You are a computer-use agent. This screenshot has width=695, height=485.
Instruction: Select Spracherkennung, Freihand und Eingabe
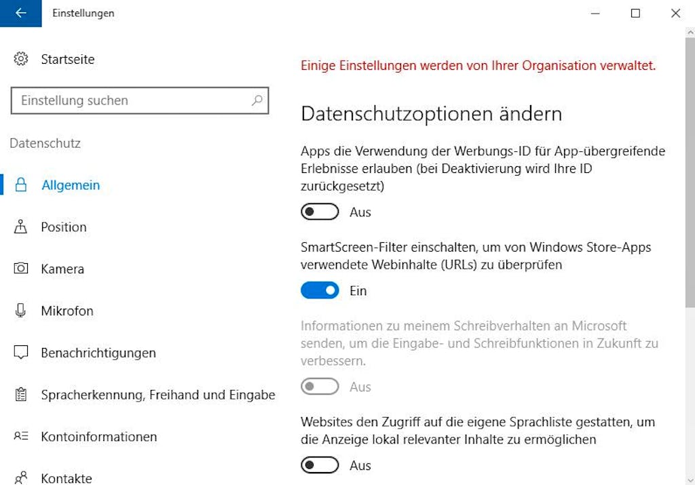[157, 395]
